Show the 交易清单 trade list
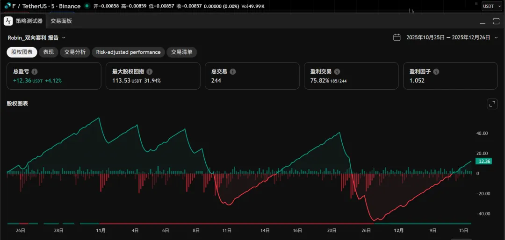 [181, 52]
